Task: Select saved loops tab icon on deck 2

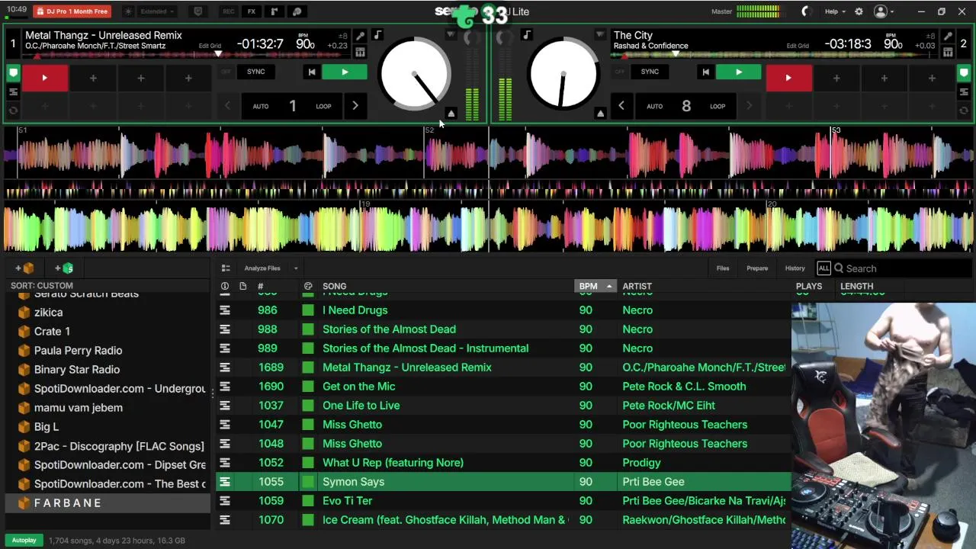Action: pos(963,111)
